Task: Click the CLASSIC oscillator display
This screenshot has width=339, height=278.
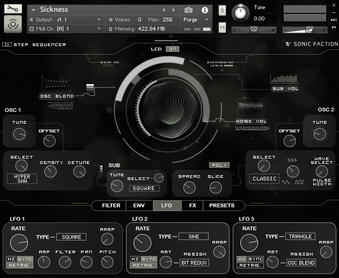Action: (264, 179)
